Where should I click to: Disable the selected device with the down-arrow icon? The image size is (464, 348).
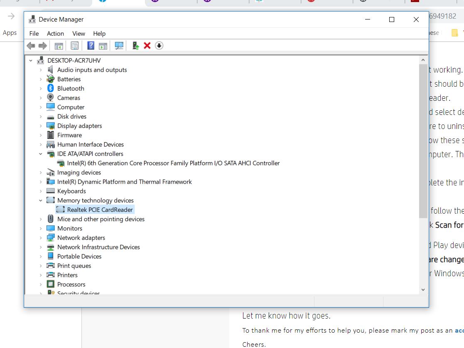click(159, 46)
